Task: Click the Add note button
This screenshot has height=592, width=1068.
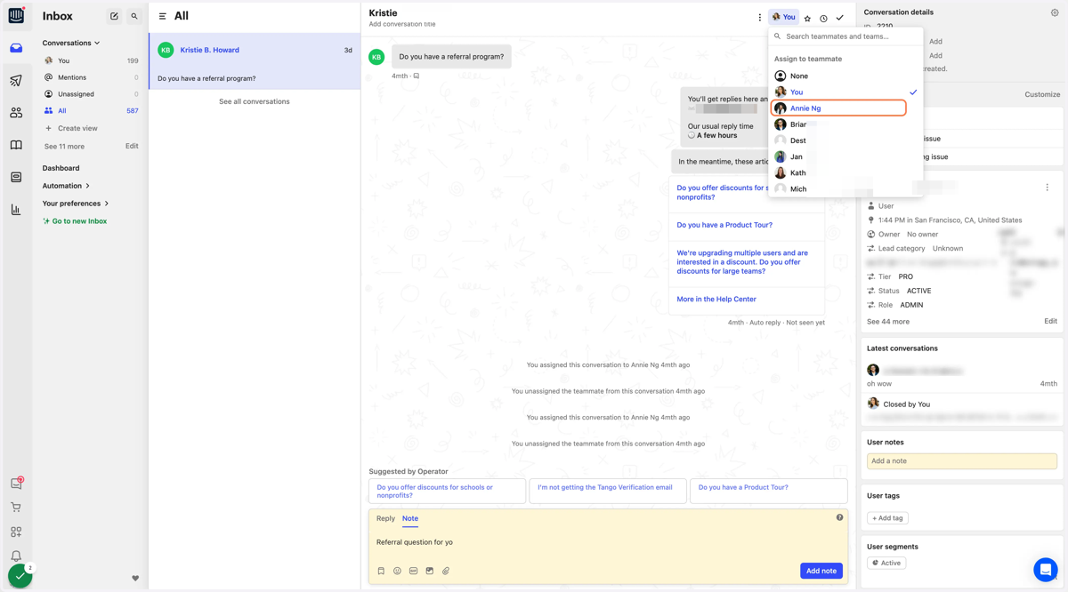Action: coord(821,571)
